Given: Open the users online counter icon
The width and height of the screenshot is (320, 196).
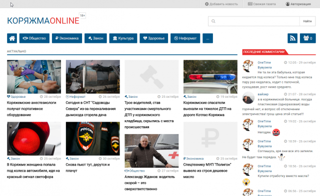Looking at the screenshot, I should click(x=308, y=38).
